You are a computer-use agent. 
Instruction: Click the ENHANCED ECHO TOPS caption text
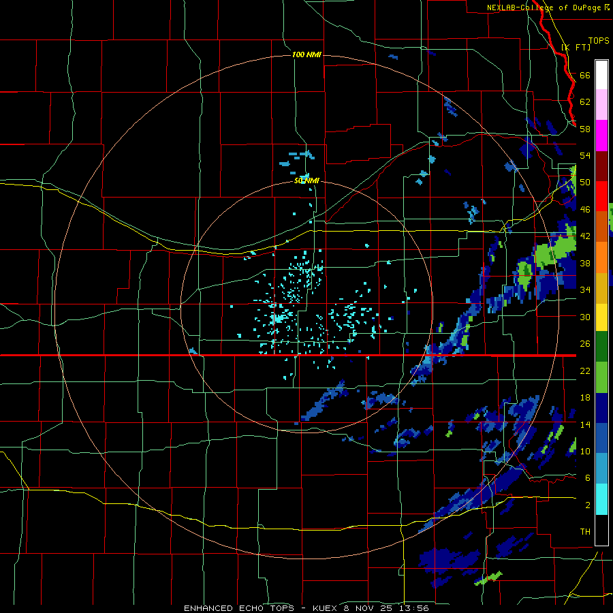click(239, 608)
